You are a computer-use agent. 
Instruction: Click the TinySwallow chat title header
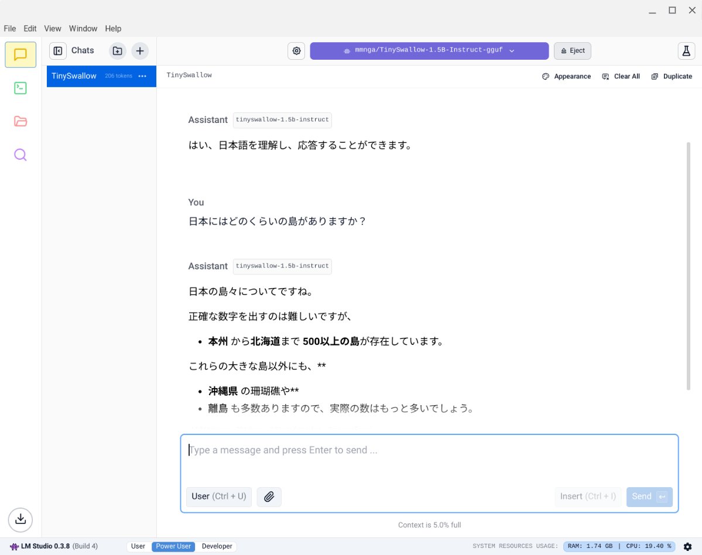(x=189, y=75)
